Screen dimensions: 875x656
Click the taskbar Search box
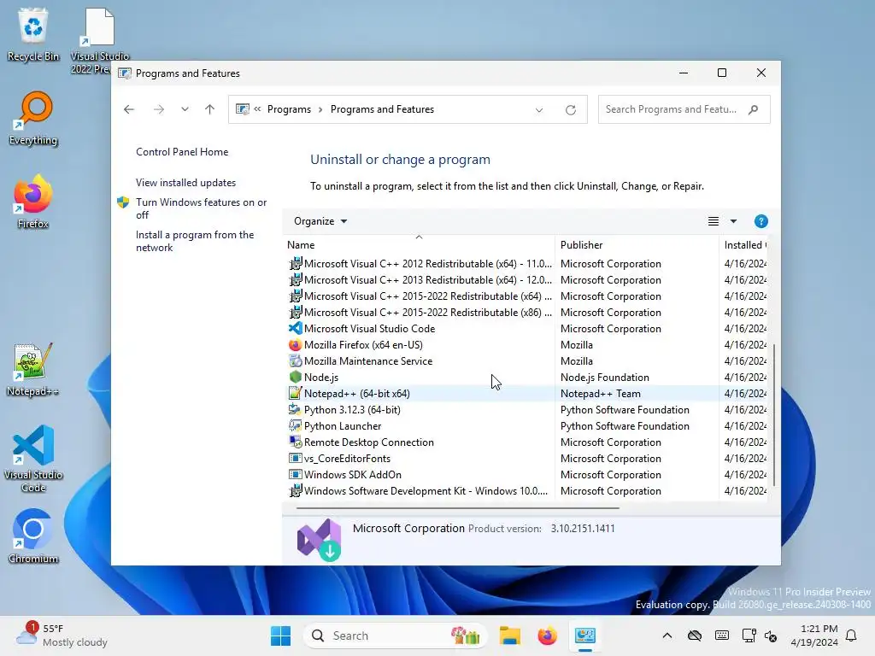(395, 635)
